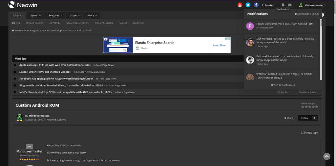336x166 pixels.
Task: Open All Activity
Action: [55, 23]
